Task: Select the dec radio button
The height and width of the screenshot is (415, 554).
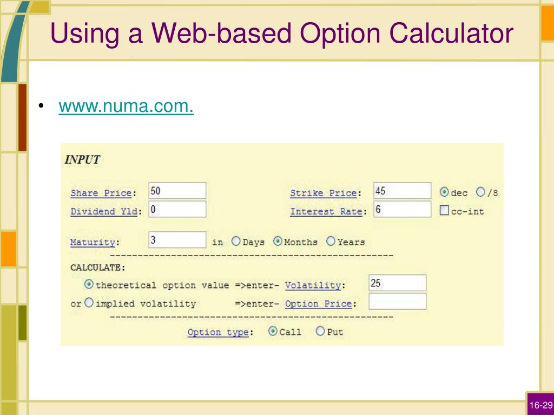Action: coord(444,192)
